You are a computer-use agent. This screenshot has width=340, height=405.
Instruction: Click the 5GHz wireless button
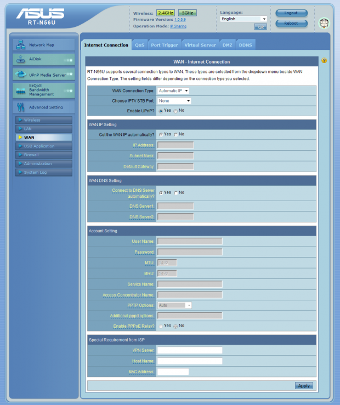point(188,13)
